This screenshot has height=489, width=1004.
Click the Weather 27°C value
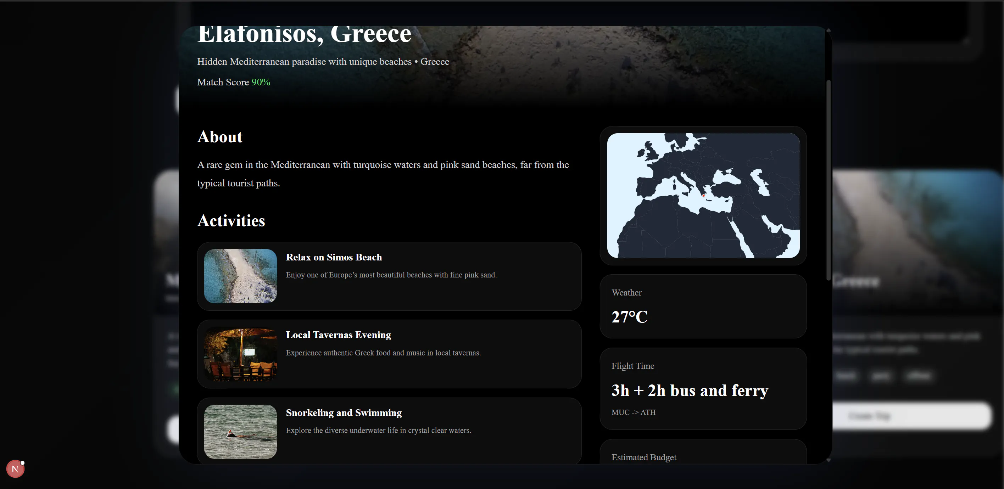click(629, 317)
